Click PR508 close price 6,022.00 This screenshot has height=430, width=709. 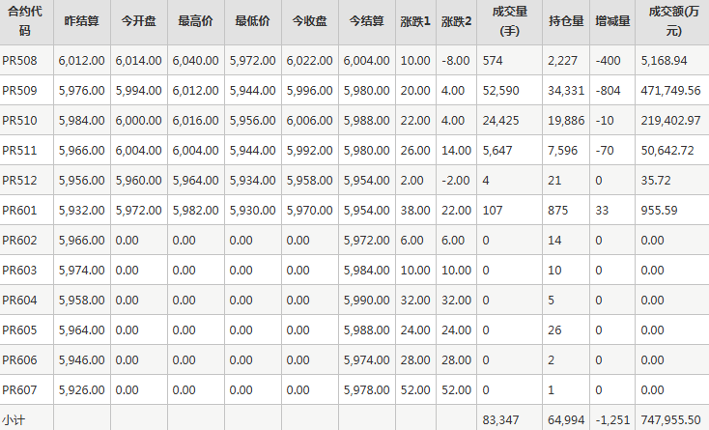point(309,61)
